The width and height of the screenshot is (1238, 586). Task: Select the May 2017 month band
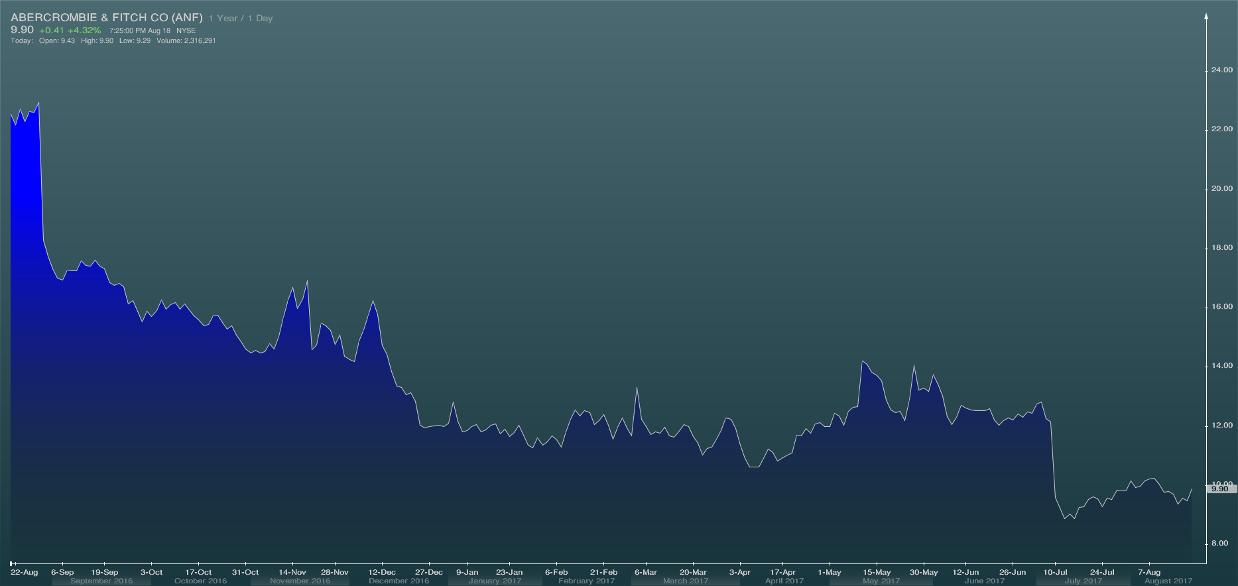point(881,581)
